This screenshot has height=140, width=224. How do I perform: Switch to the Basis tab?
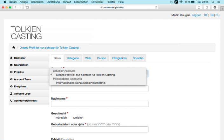pyautogui.click(x=57, y=58)
